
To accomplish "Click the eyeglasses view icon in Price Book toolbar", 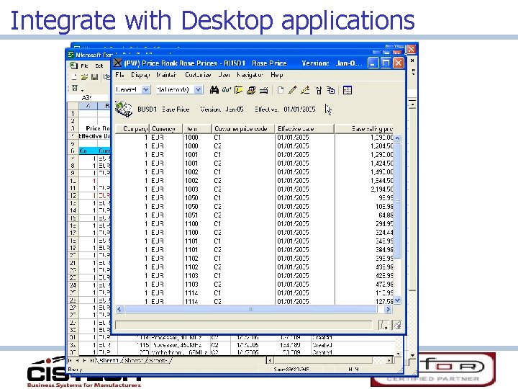I will tap(227, 90).
